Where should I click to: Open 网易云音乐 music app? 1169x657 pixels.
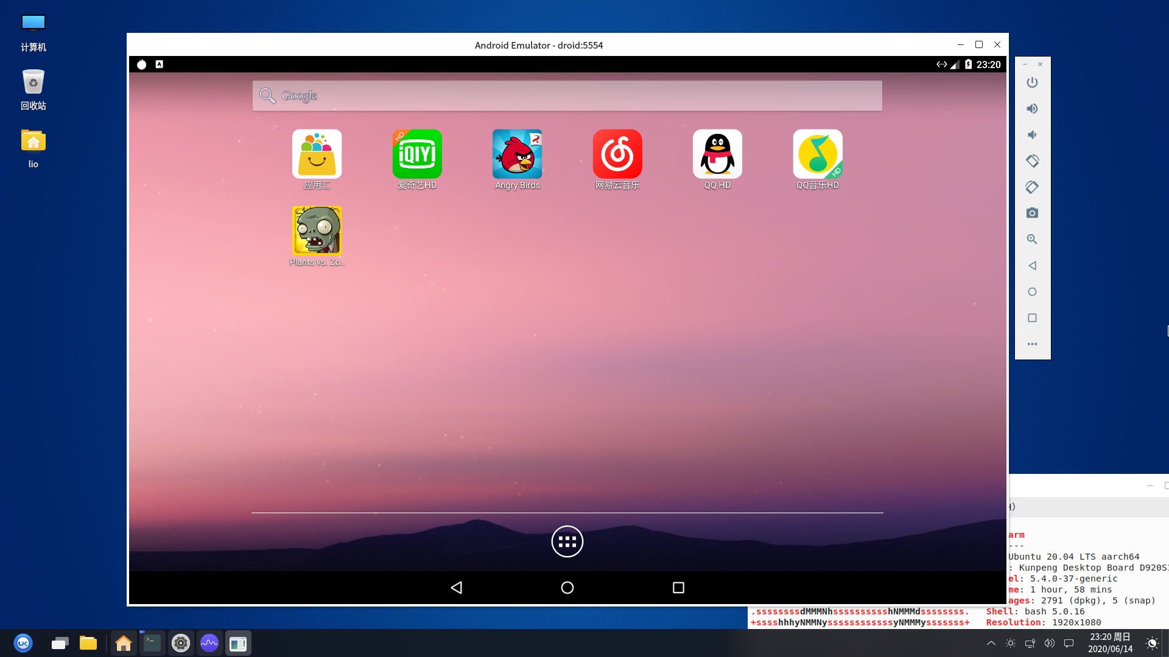[x=617, y=154]
